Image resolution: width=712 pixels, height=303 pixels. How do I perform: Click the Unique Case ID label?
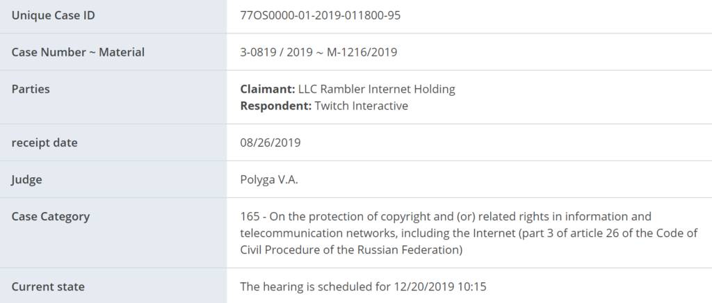tap(53, 15)
